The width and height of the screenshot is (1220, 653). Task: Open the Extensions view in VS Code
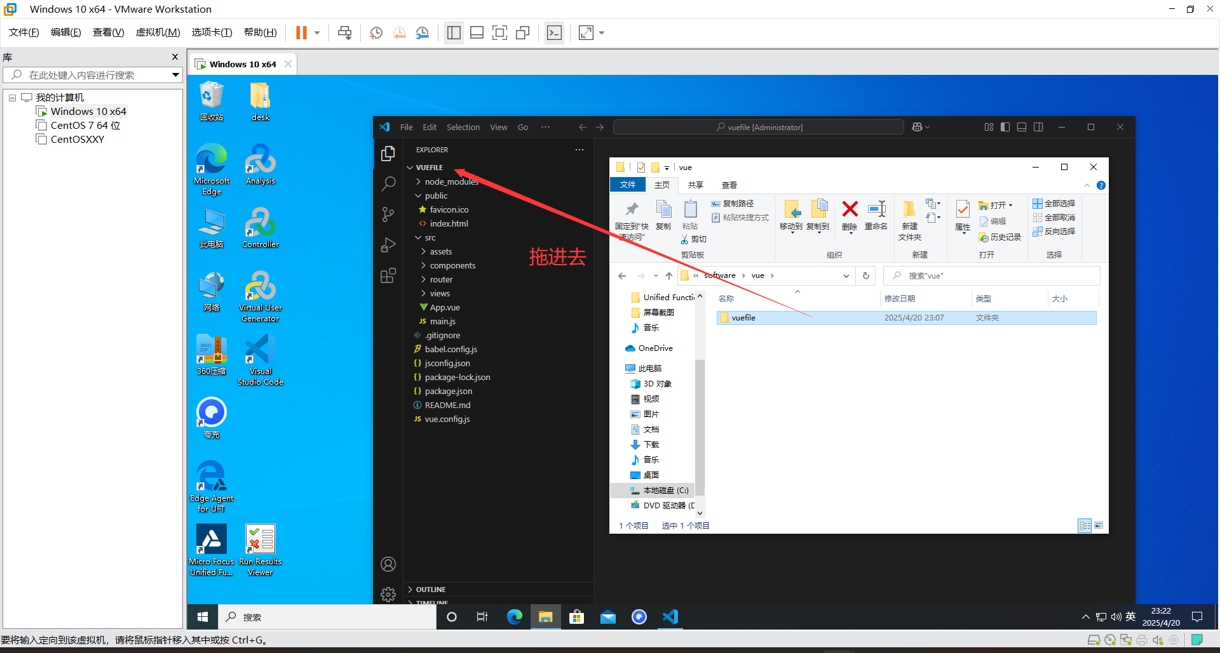pyautogui.click(x=388, y=275)
